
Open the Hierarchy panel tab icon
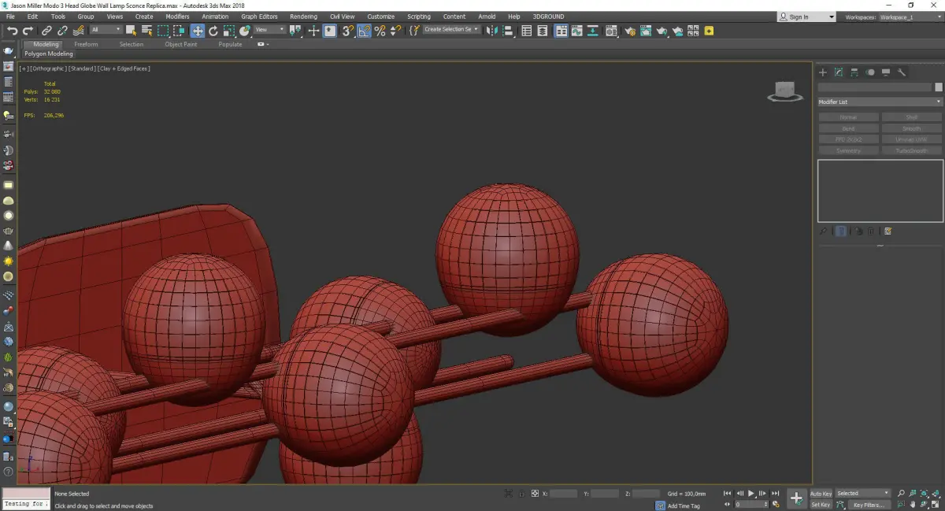[x=854, y=72]
